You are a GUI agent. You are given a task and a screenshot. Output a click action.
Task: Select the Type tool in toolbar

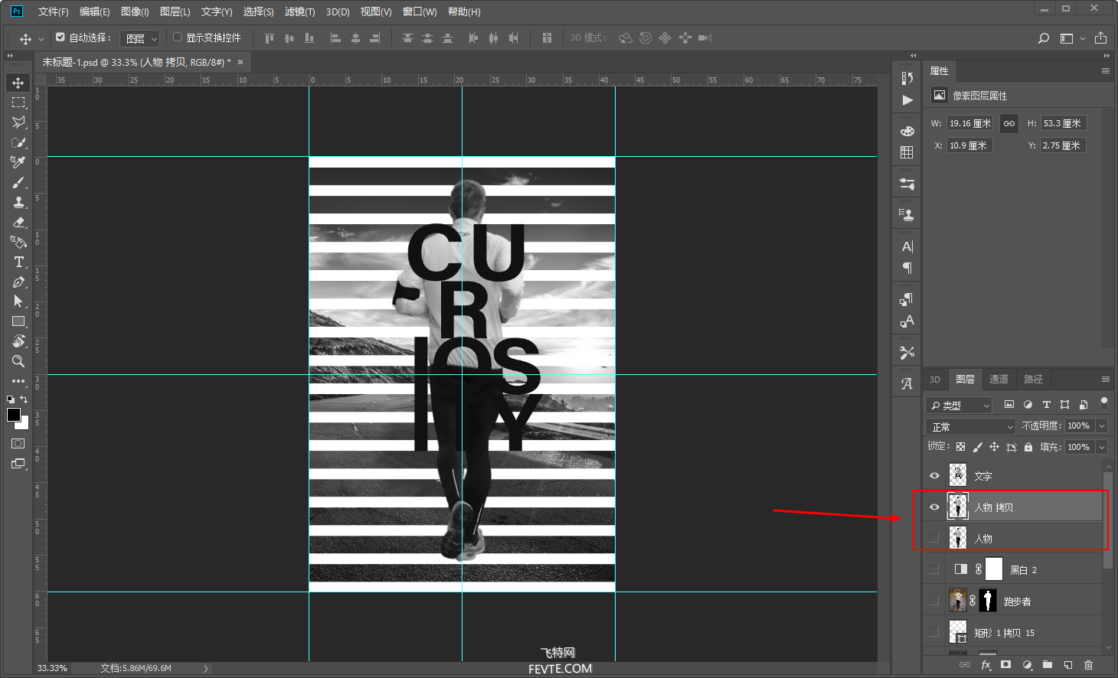(x=18, y=262)
